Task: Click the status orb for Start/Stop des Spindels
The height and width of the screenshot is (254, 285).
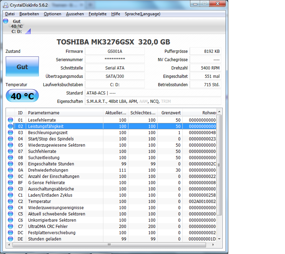Action: click(x=10, y=139)
